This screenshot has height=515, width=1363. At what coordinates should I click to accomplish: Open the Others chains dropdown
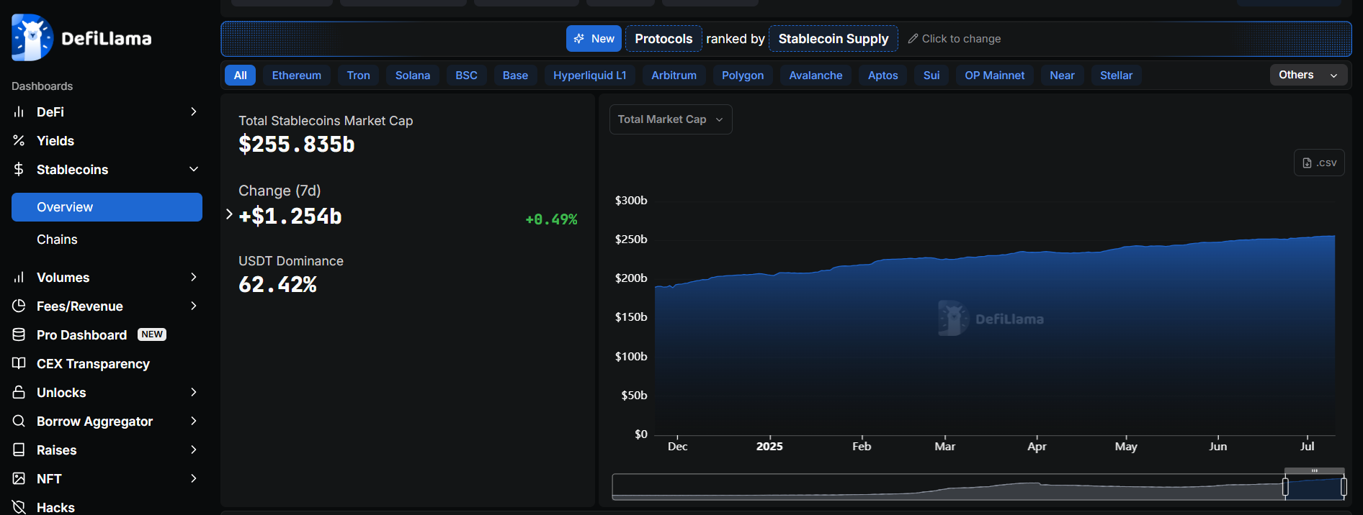pyautogui.click(x=1308, y=76)
